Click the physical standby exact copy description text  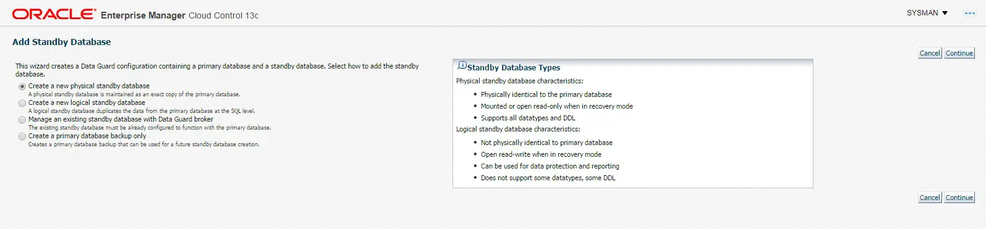(x=134, y=94)
